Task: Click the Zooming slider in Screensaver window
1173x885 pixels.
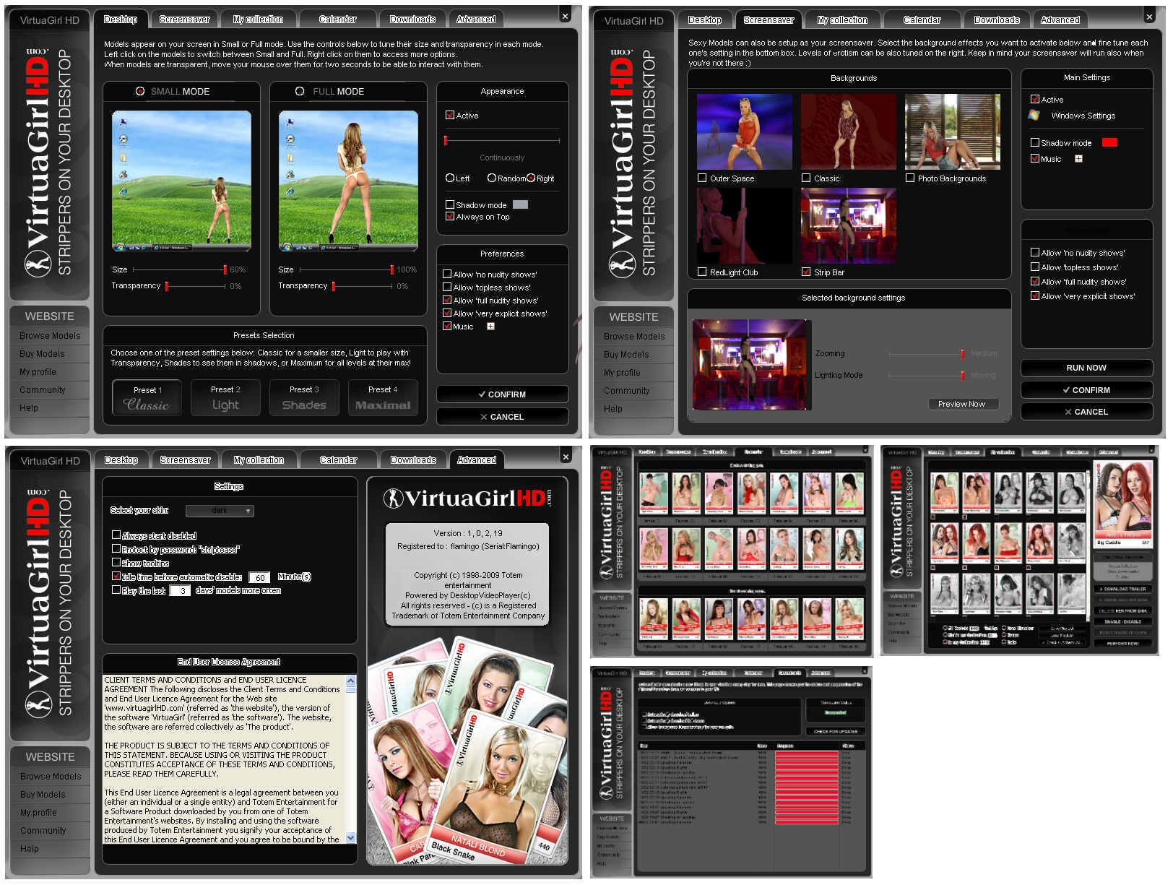Action: click(x=927, y=354)
